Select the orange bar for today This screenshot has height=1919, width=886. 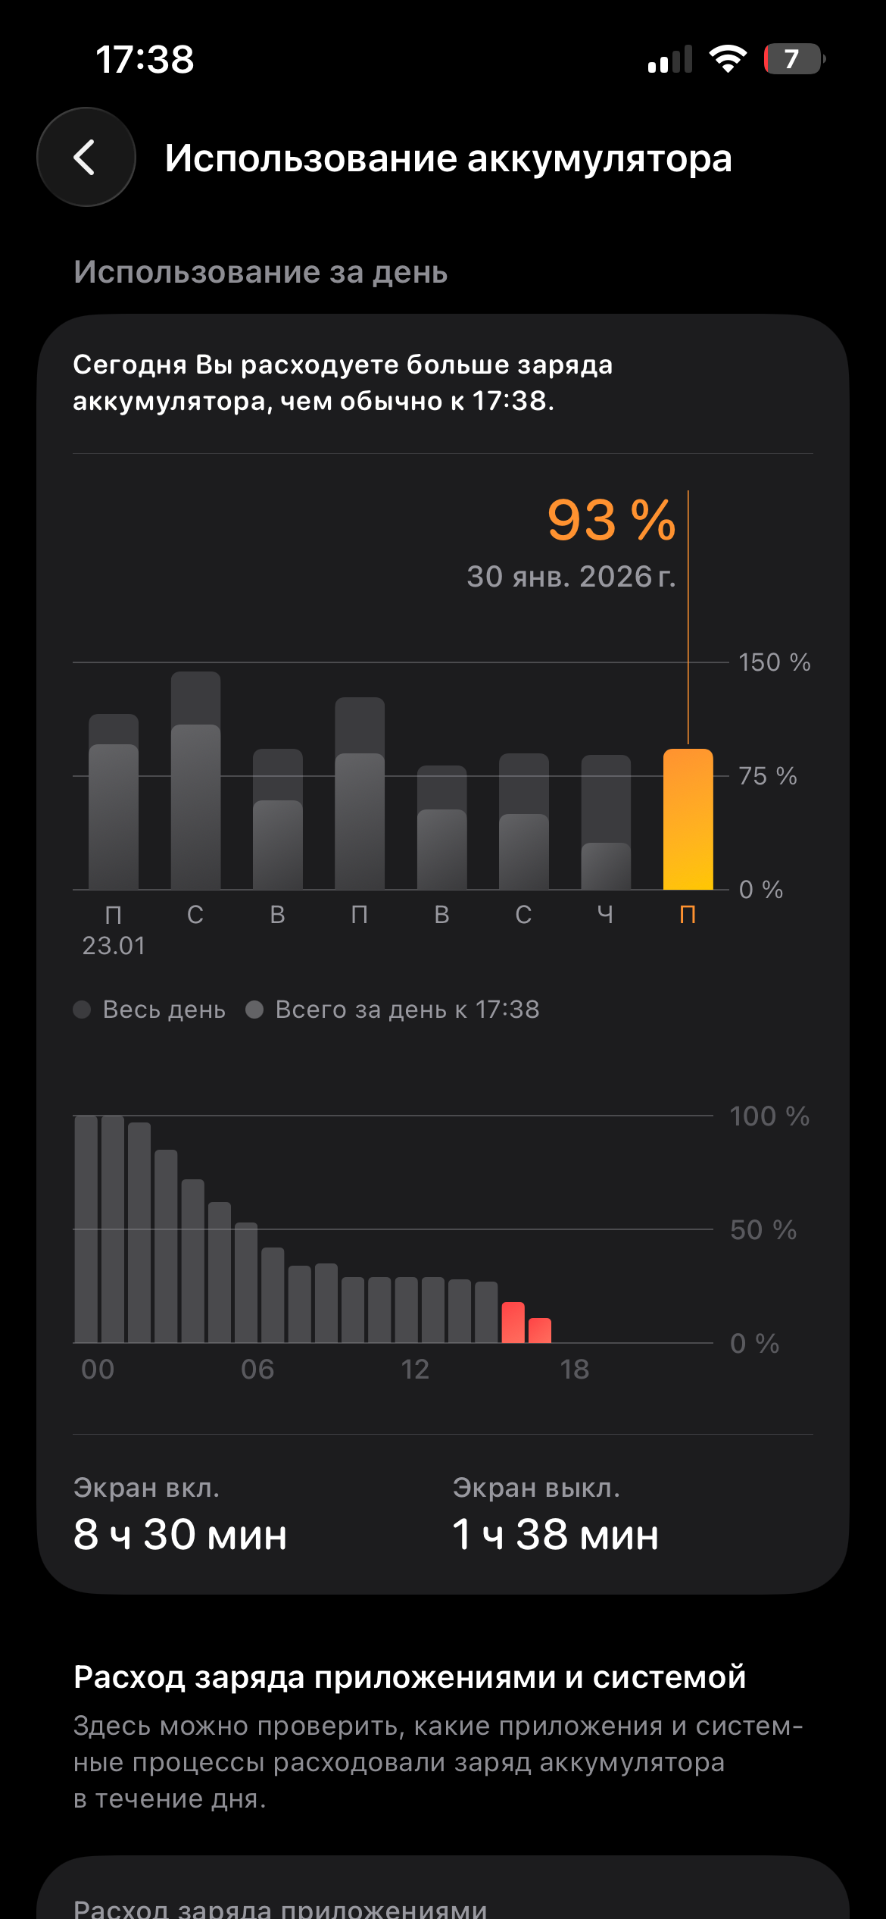pyautogui.click(x=688, y=819)
